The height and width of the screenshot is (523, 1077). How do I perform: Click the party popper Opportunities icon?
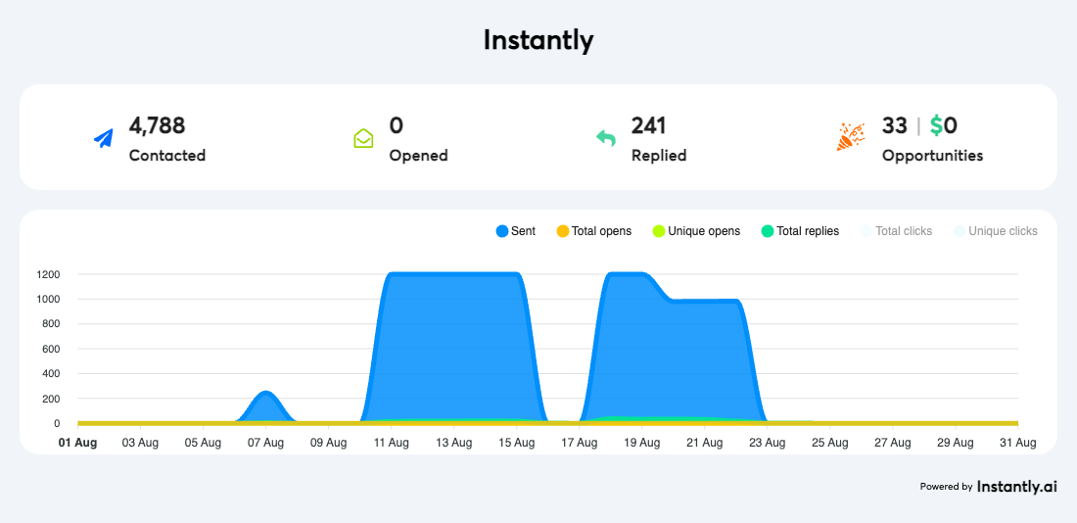850,137
